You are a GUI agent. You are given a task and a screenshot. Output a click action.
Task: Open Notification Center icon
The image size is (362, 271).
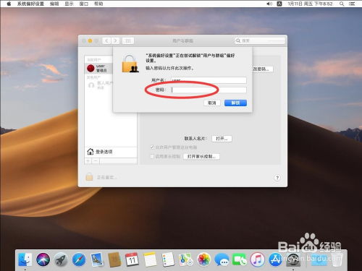coord(352,4)
